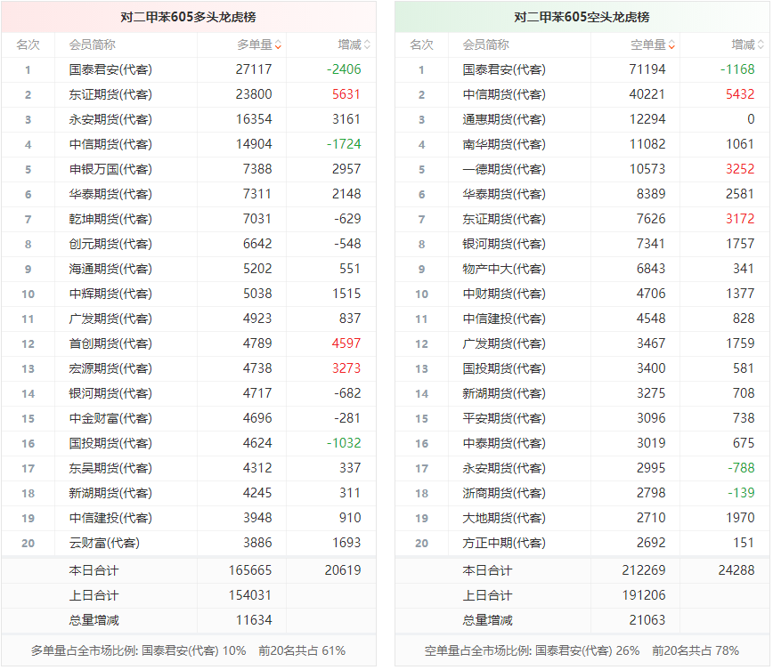Click 创元期货(代客) member name

[110, 244]
